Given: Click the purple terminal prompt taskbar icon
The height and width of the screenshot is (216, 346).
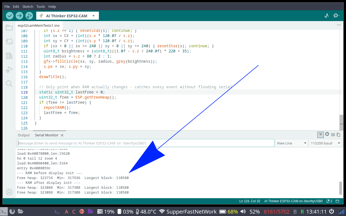Looking at the screenshot, I should click(57, 212).
